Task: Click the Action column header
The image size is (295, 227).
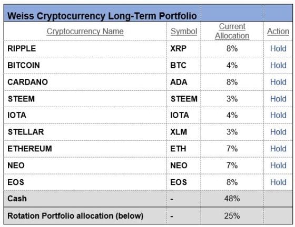Action: coord(278,32)
